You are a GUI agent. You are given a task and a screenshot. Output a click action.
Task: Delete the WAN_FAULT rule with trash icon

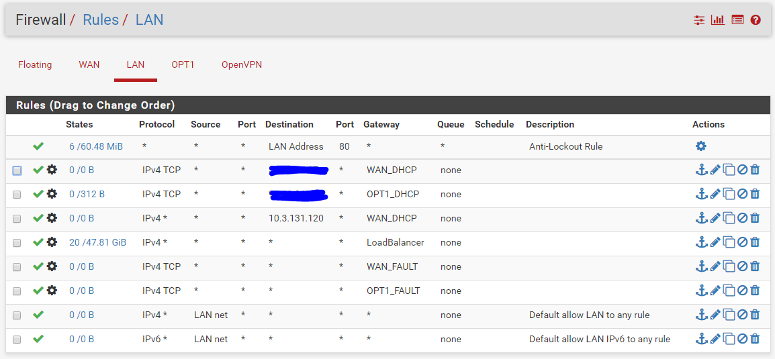pyautogui.click(x=755, y=266)
